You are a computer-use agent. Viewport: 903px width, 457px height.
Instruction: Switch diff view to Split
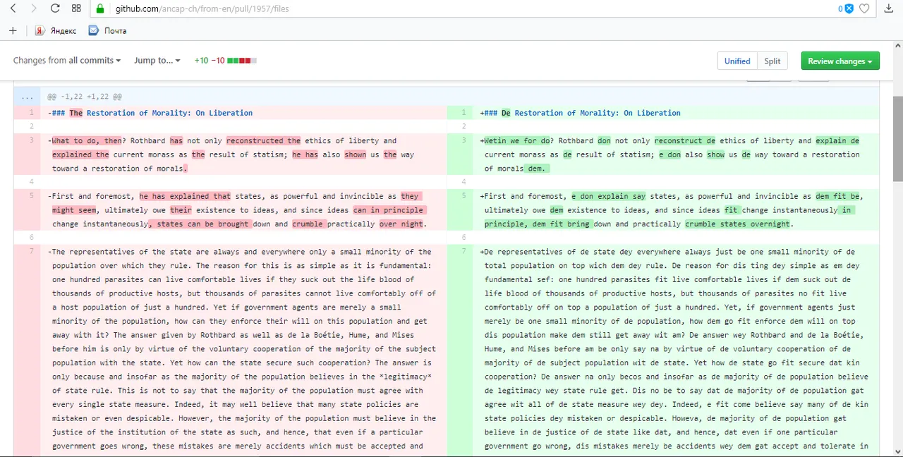772,61
